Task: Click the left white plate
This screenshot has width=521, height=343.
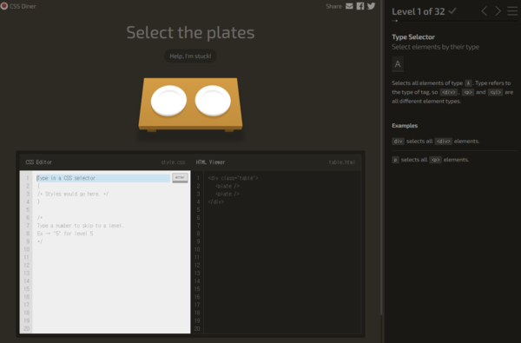Action: coord(168,101)
